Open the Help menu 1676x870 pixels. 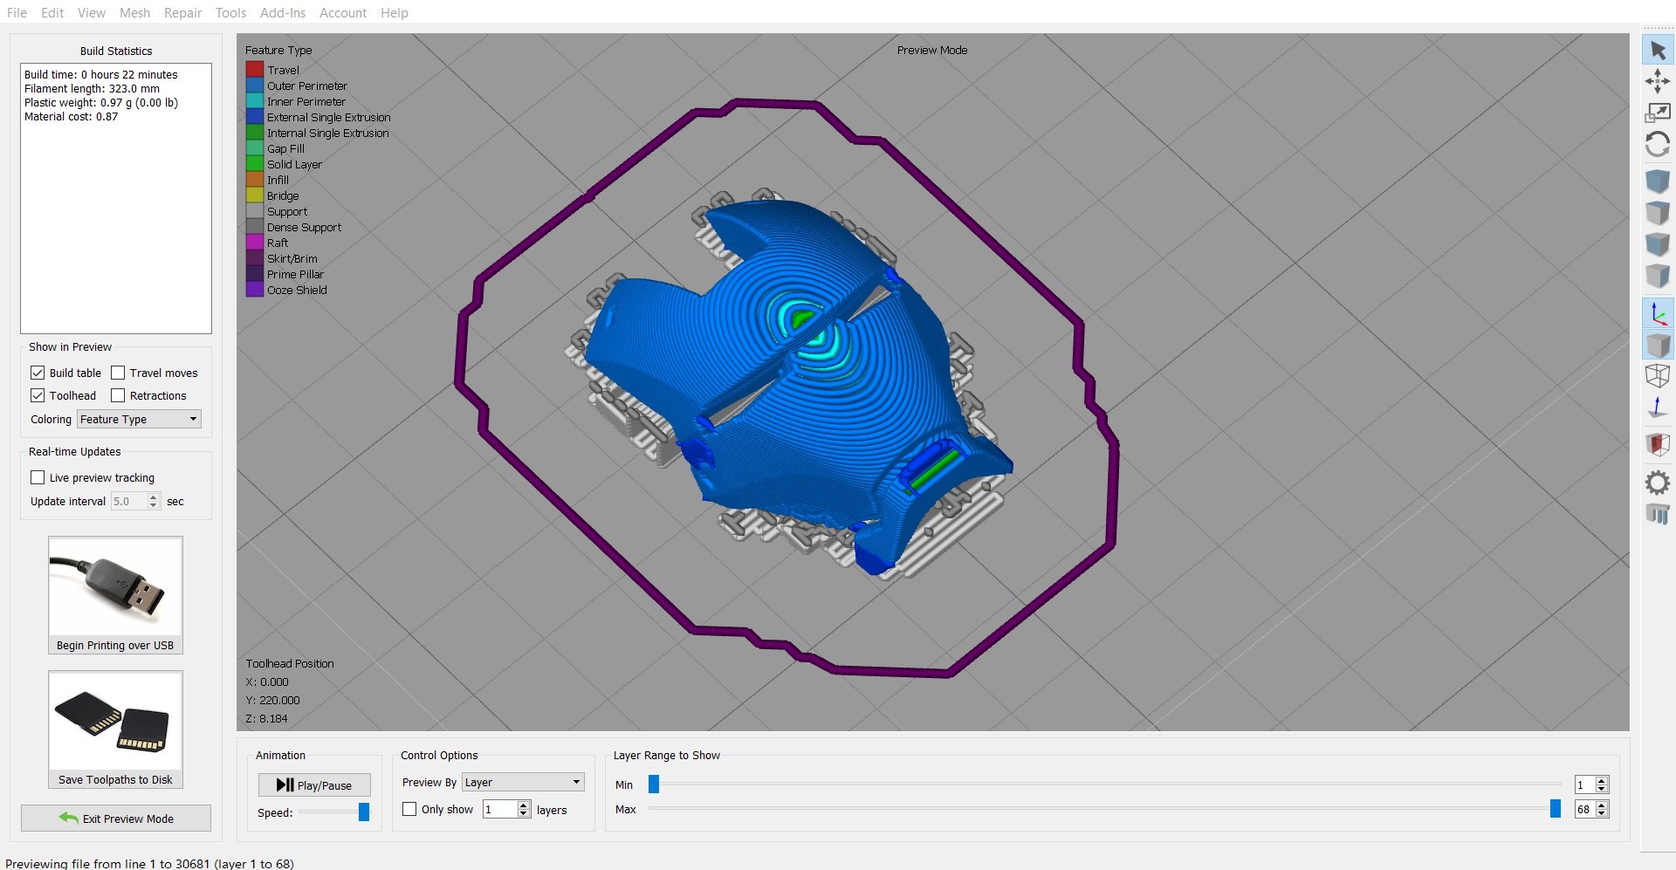[394, 13]
